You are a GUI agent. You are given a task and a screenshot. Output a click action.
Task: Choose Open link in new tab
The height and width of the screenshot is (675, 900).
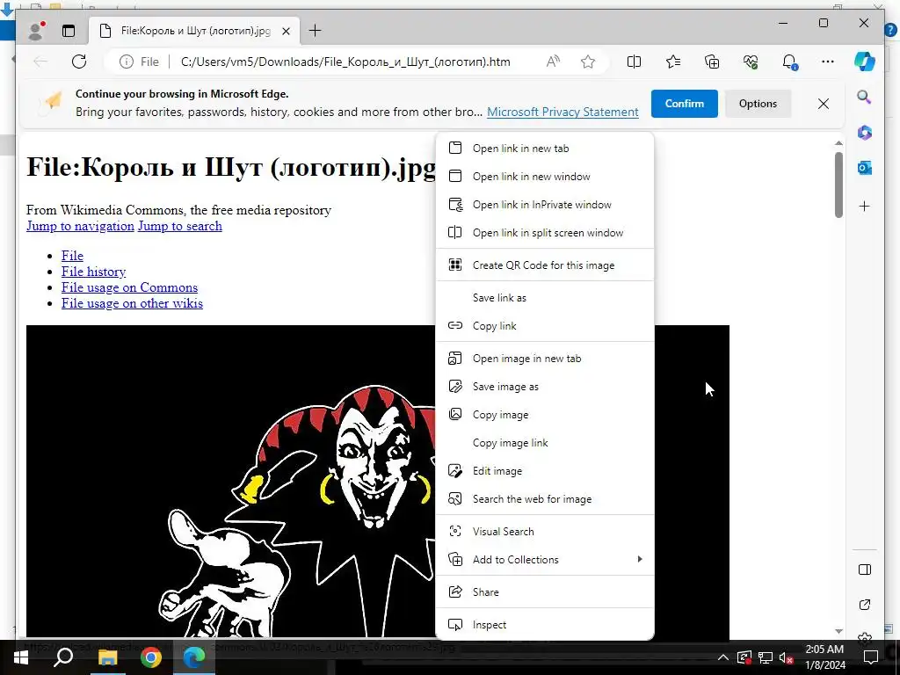(545, 148)
